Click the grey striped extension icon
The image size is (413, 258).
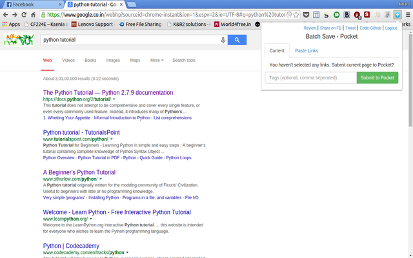(x=387, y=15)
